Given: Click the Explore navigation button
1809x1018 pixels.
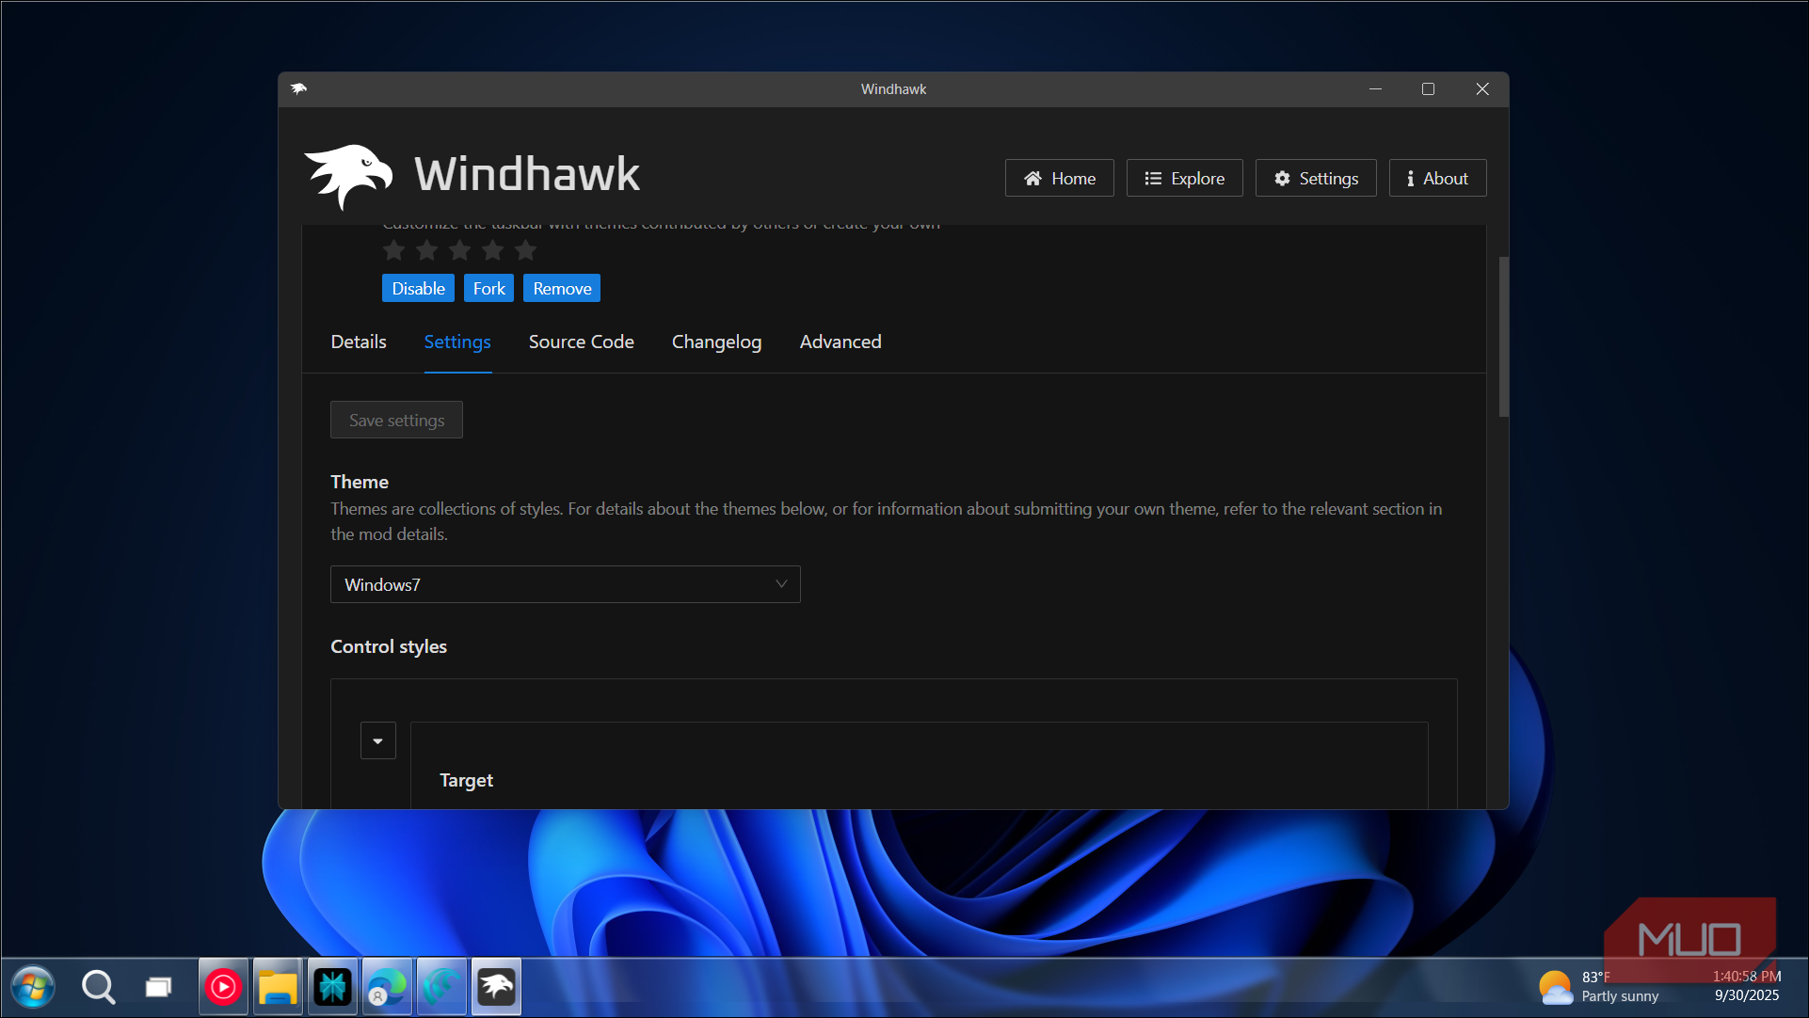Looking at the screenshot, I should coord(1184,179).
